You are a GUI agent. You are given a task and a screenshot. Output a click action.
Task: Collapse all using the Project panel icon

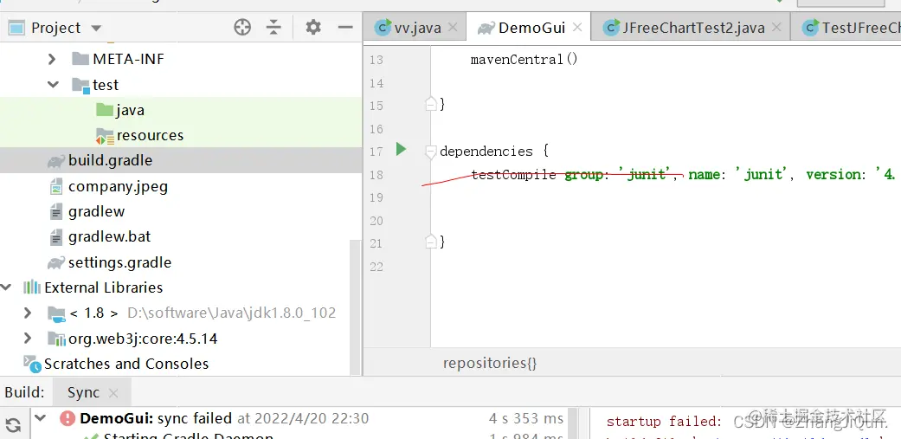click(x=274, y=27)
